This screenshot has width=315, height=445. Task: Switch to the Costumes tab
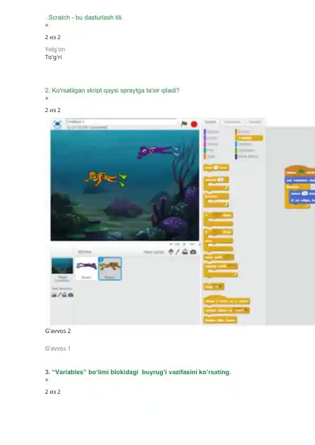[233, 122]
